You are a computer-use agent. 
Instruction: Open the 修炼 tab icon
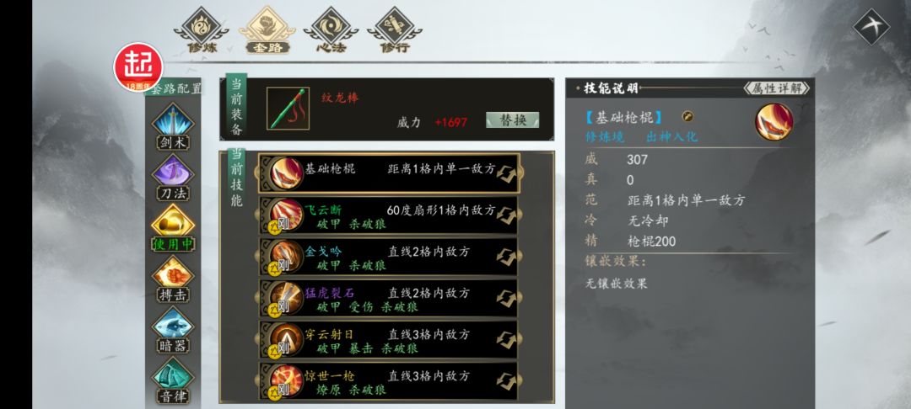point(201,30)
